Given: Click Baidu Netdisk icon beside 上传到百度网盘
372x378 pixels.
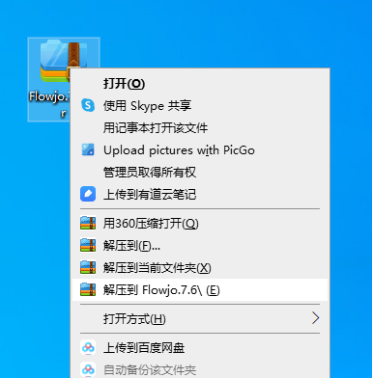Looking at the screenshot, I should [x=88, y=347].
